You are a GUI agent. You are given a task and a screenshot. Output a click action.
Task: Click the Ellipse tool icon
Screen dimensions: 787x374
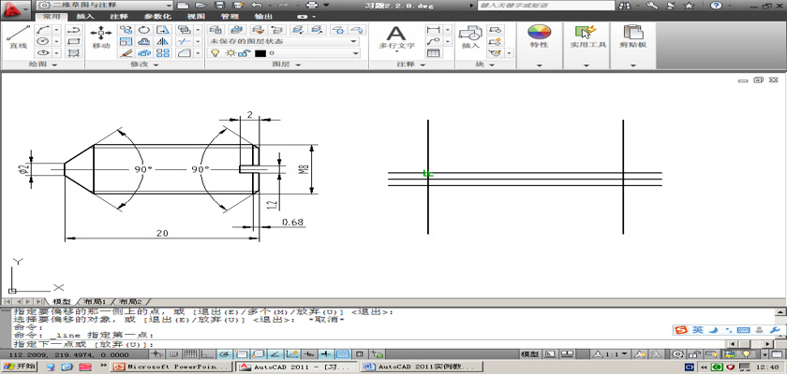coord(44,52)
